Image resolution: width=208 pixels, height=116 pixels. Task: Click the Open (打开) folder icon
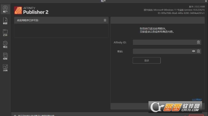coord(5,33)
